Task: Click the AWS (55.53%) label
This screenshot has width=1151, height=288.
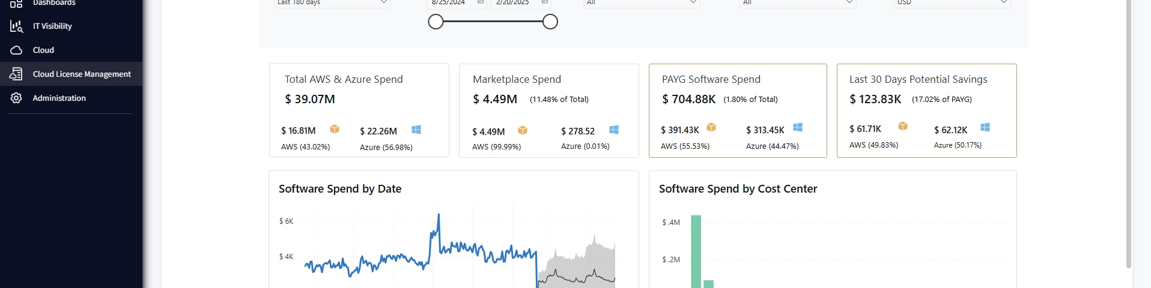Action: point(685,146)
